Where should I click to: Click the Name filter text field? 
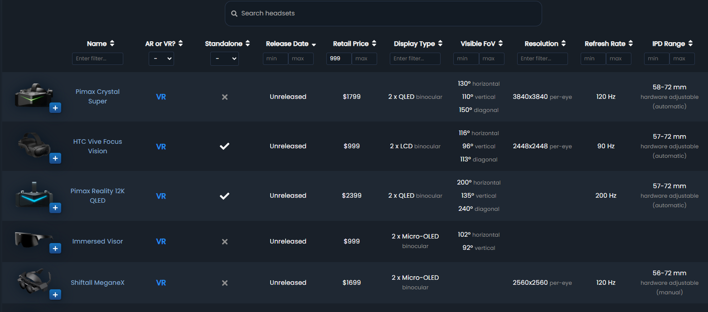pos(97,58)
